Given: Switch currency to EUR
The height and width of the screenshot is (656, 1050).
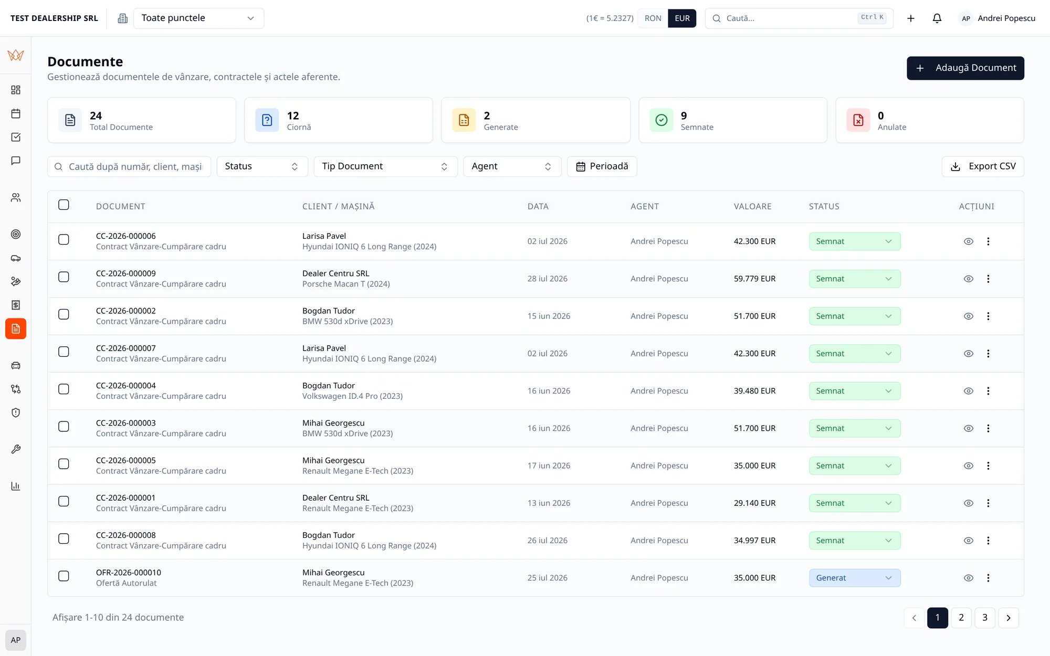Looking at the screenshot, I should 682,18.
